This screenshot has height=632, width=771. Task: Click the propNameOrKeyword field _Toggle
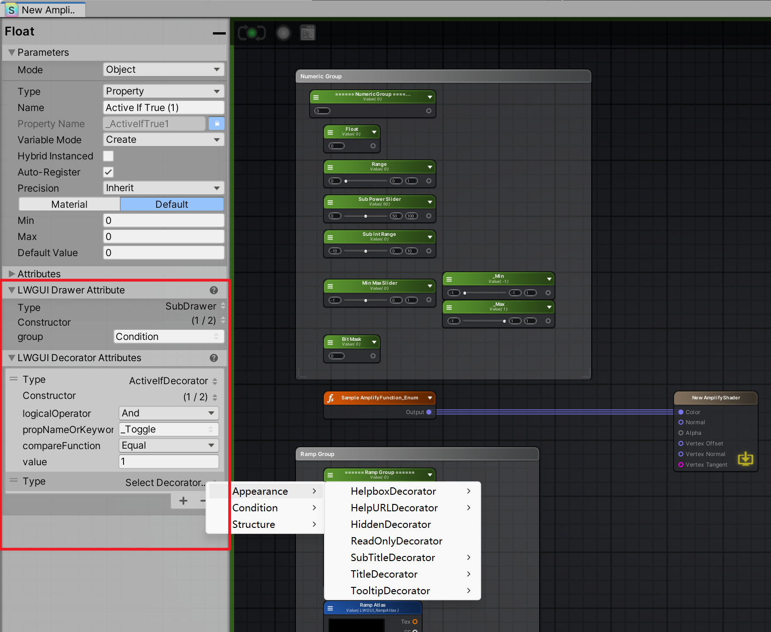pos(169,429)
